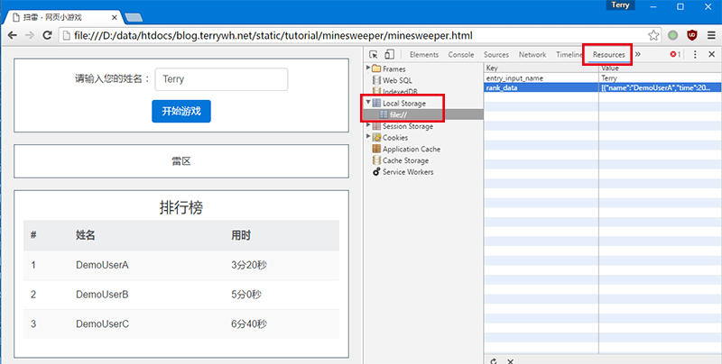Screen dimensions: 722x364
Task: Click the 排行榜 leaderboard heading
Action: click(x=181, y=208)
